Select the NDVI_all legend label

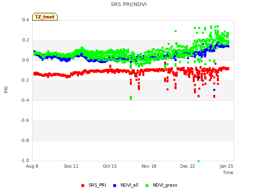(x=129, y=185)
